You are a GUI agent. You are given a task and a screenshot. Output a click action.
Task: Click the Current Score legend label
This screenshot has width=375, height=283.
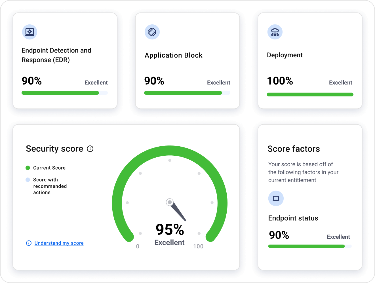49,168
